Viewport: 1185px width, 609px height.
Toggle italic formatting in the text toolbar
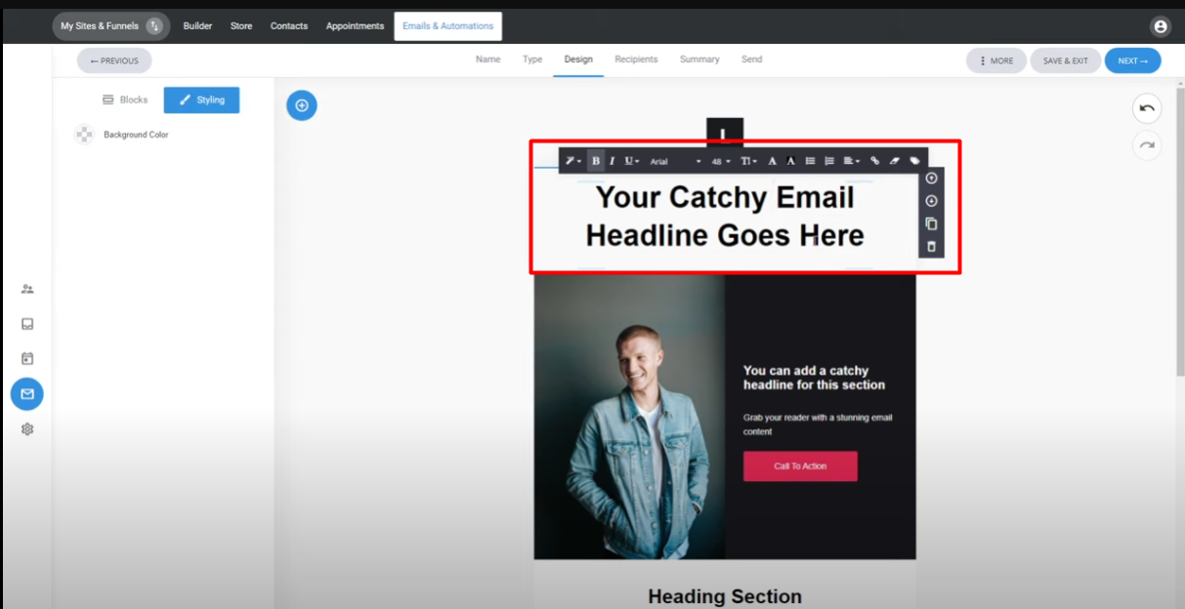(613, 161)
